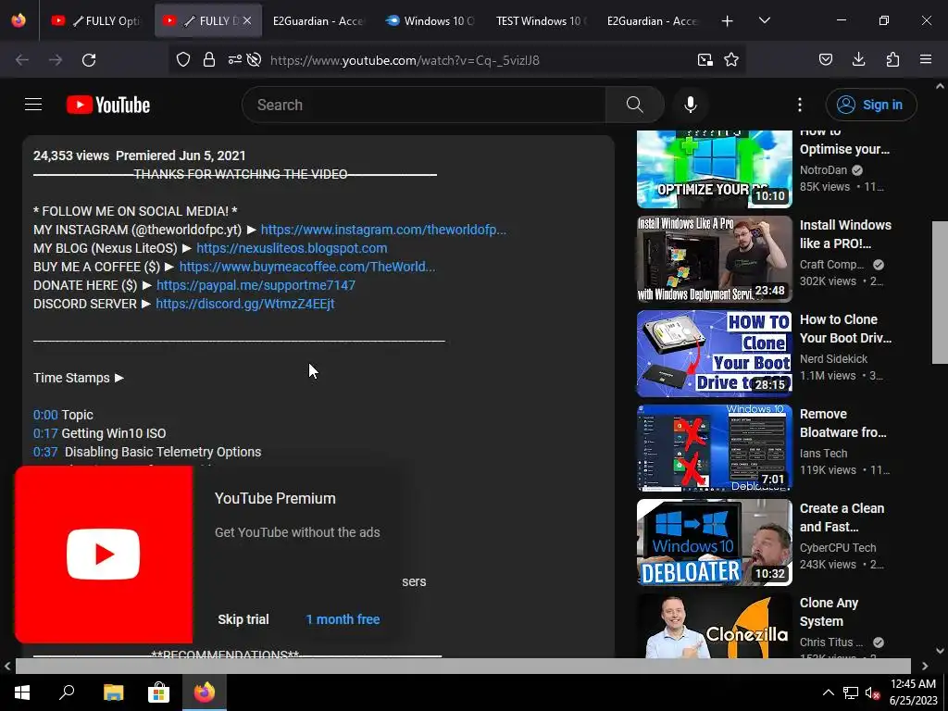Open the Windows Start menu
This screenshot has width=948, height=711.
[x=22, y=692]
